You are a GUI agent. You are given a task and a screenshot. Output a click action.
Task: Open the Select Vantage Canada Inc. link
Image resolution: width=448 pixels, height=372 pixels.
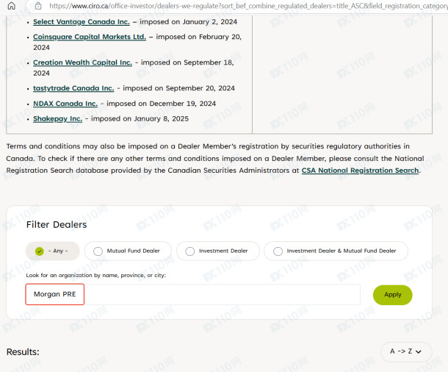click(81, 22)
